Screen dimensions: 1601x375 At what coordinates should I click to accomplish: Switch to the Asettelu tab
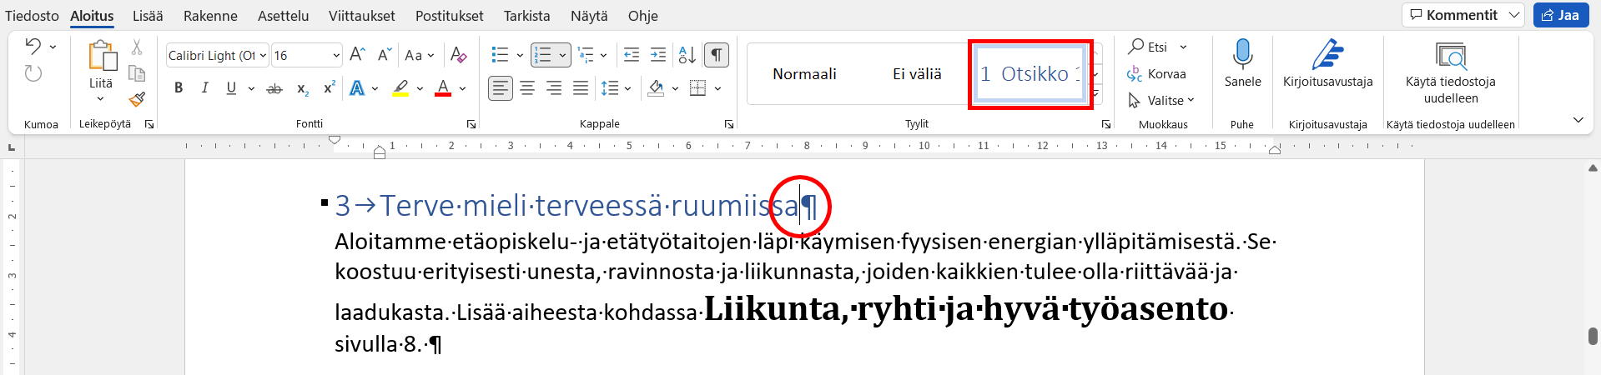pos(283,16)
